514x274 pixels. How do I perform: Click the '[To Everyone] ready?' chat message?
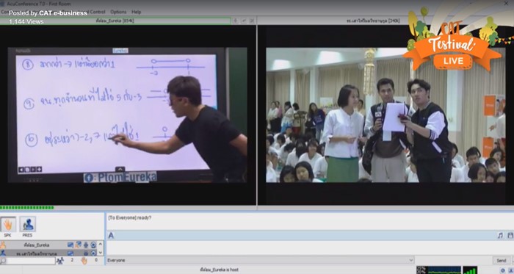coord(130,217)
